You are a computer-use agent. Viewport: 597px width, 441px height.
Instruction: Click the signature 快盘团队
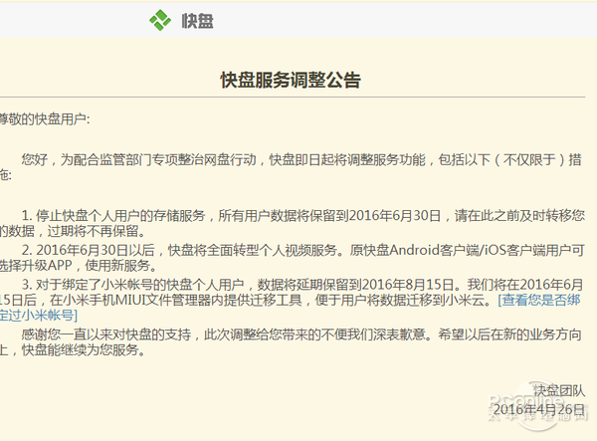559,391
